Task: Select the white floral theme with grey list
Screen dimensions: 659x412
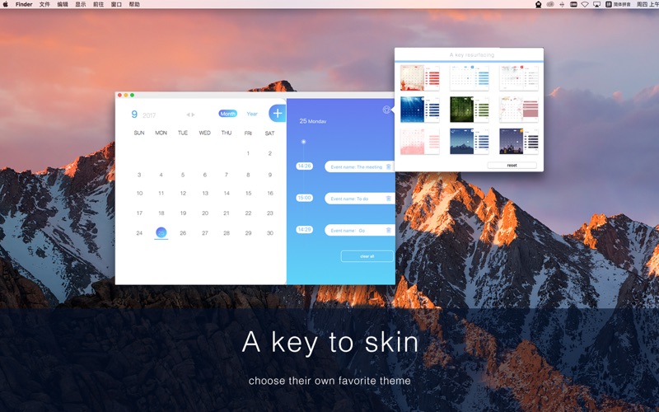Action: tap(519, 77)
